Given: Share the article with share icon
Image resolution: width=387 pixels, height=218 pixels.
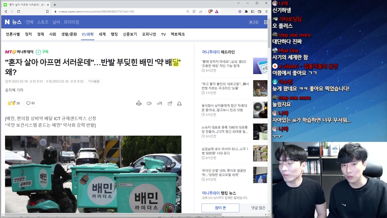Looking at the screenshot, I should [170, 103].
